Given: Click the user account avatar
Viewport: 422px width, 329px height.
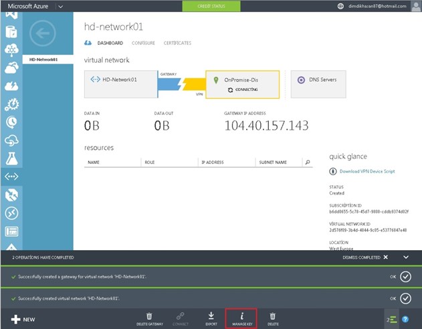Looking at the screenshot, I should click(x=416, y=6).
